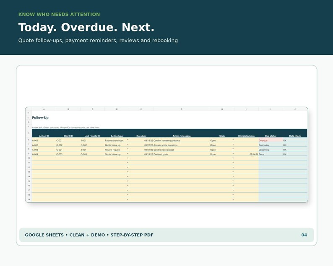333x266 pixels.
Task: Select the Due date table header
Action: [141, 136]
